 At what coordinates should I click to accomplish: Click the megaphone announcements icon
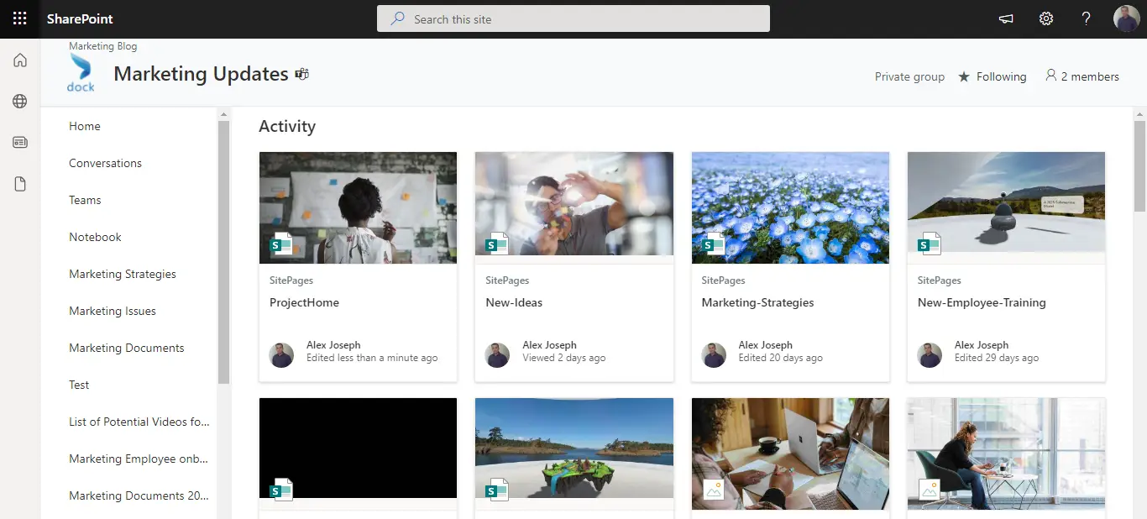coord(1005,18)
